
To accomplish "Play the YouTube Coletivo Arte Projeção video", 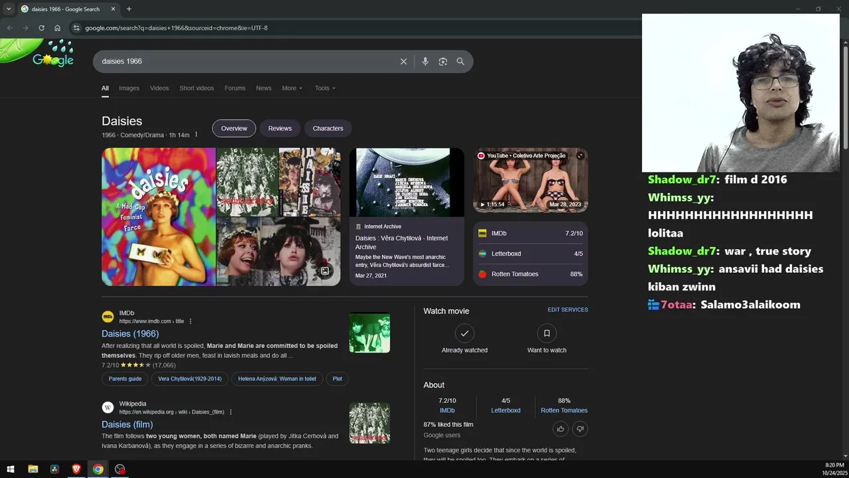I will point(531,180).
